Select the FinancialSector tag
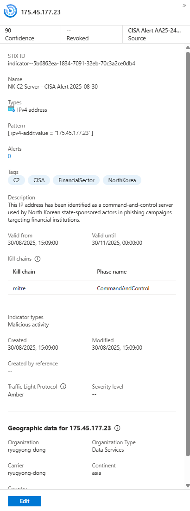 click(x=76, y=180)
